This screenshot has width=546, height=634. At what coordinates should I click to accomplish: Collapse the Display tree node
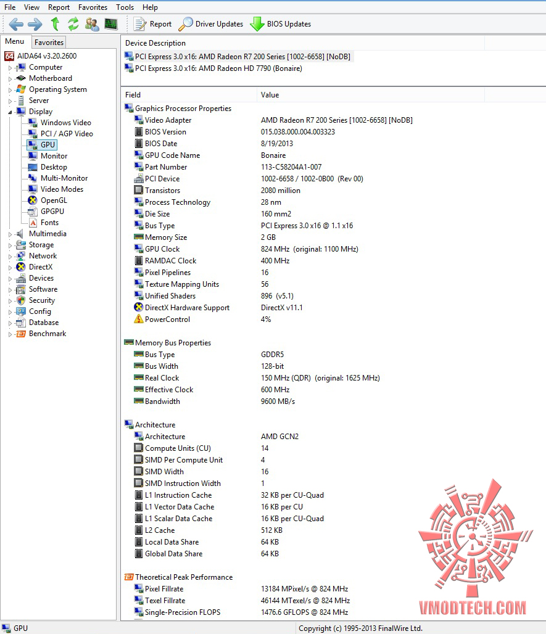tap(10, 112)
